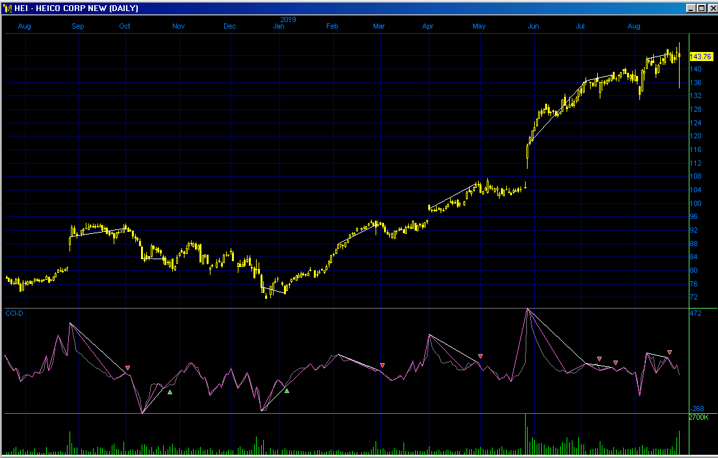The image size is (718, 458).
Task: Click the red triangle signal at early October on CCI
Action: coord(128,368)
